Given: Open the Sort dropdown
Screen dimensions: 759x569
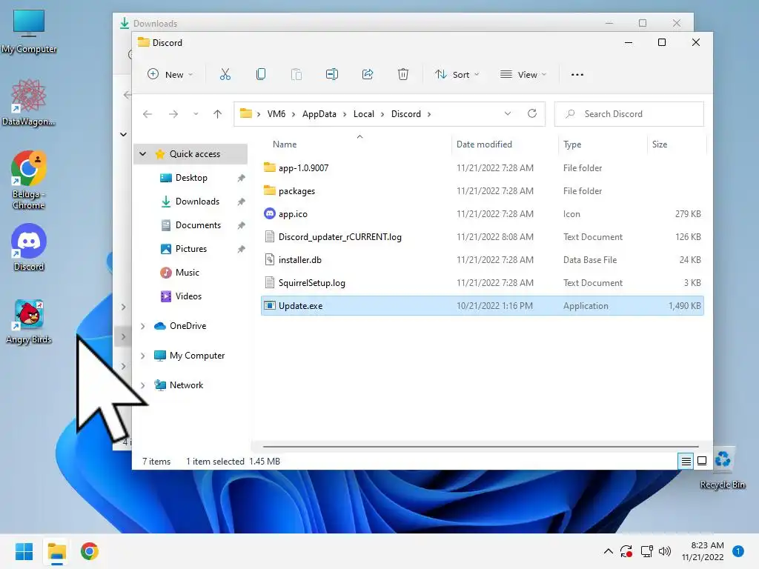Looking at the screenshot, I should 457,75.
